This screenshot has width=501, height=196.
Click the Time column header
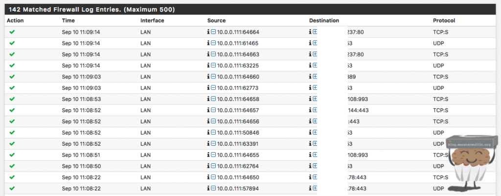(68, 20)
